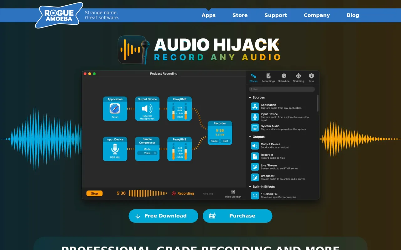
Task: Click the red Recording indicator
Action: tap(174, 193)
